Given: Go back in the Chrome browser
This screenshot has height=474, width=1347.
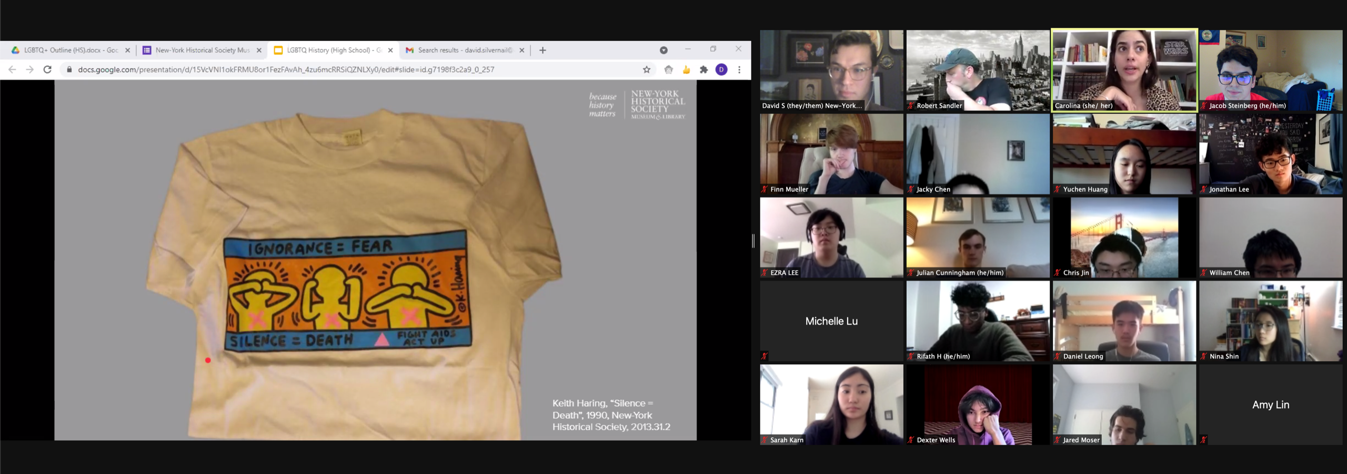Looking at the screenshot, I should pyautogui.click(x=12, y=69).
